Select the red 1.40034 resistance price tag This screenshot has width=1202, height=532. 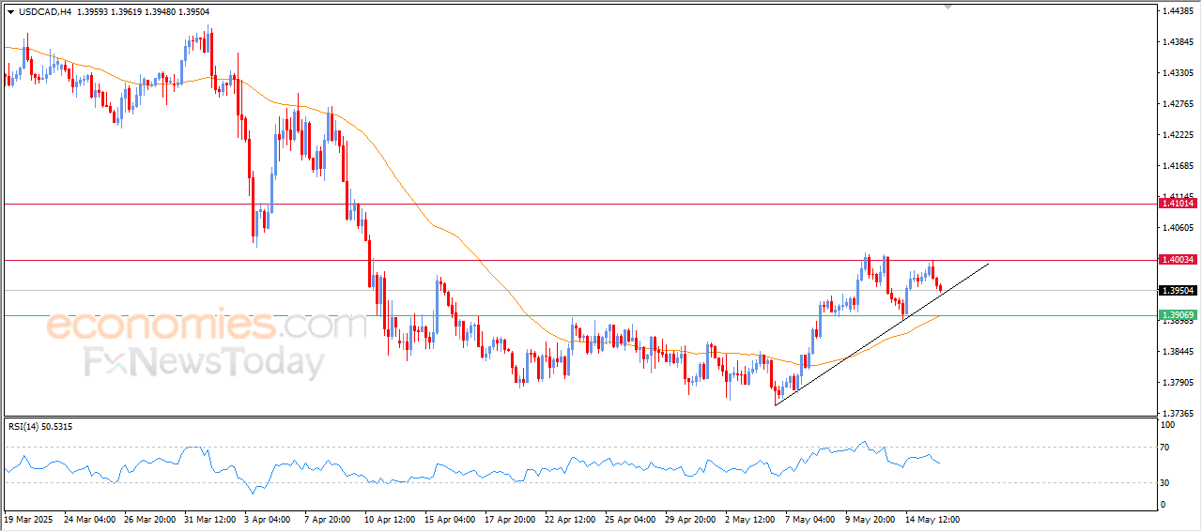1178,260
